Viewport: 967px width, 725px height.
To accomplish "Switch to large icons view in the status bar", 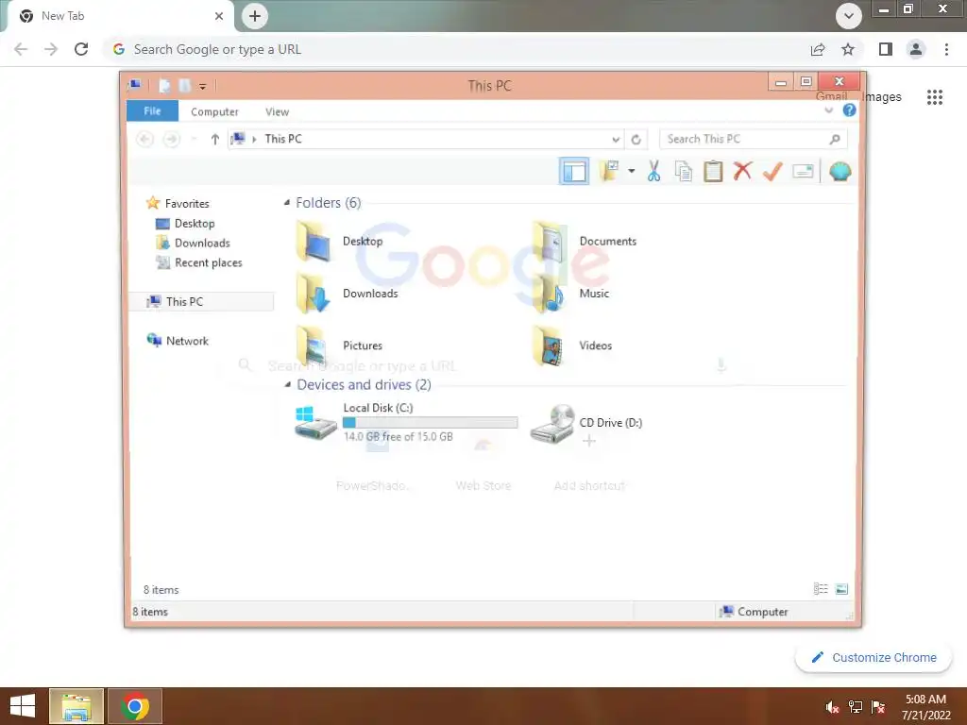I will 841,589.
